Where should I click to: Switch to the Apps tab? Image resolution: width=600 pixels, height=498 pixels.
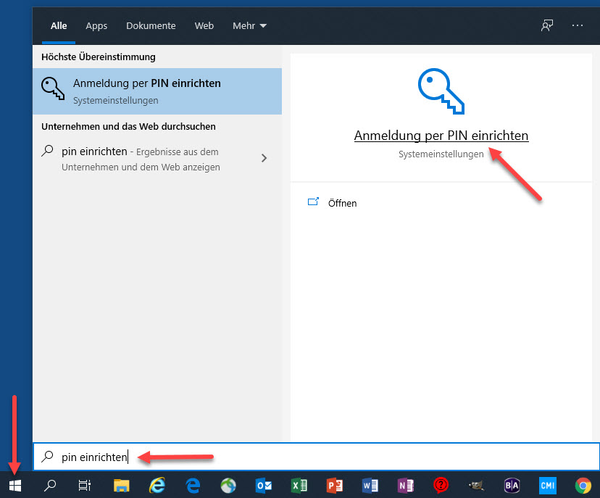pyautogui.click(x=96, y=25)
